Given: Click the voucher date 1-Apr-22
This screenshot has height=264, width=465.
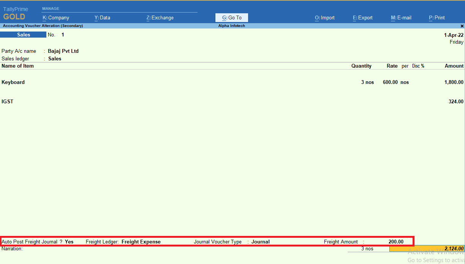Looking at the screenshot, I should click(453, 34).
